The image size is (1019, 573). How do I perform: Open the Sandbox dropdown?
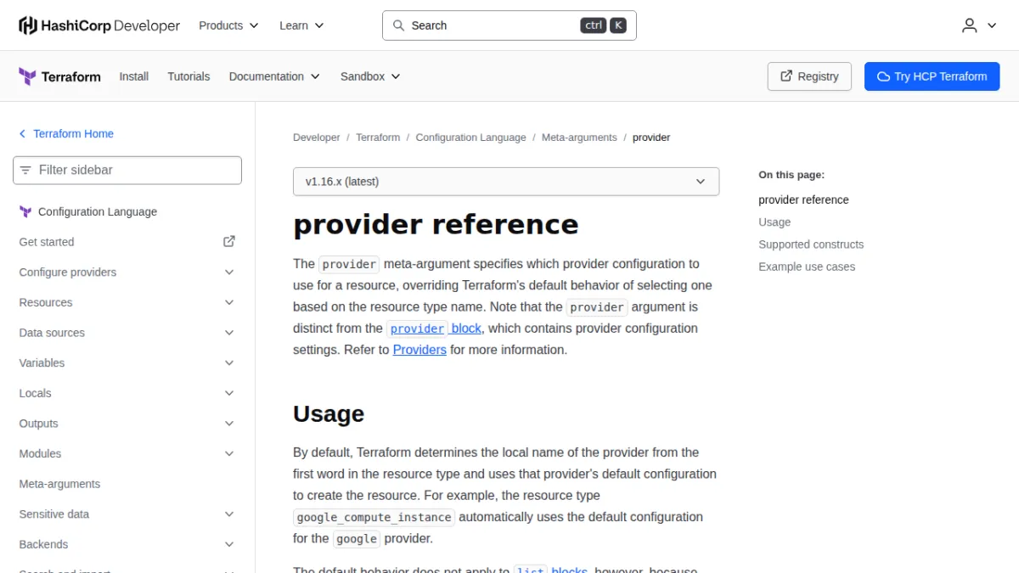pos(370,76)
